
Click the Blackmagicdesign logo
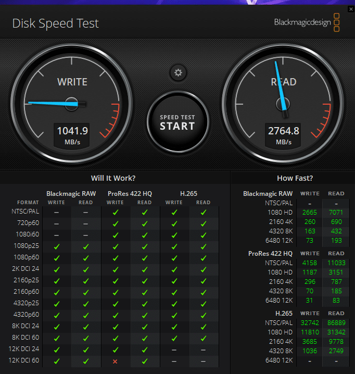click(307, 22)
